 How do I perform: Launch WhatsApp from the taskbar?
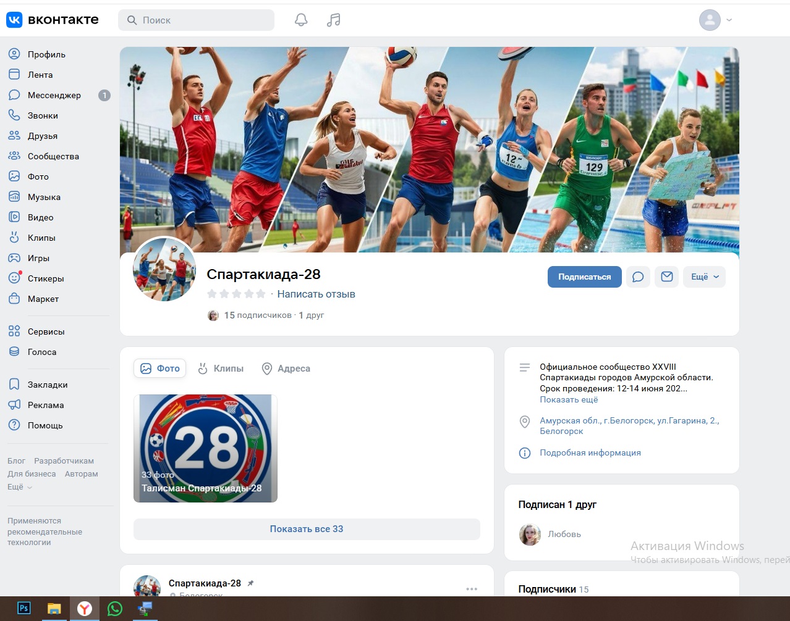[115, 609]
